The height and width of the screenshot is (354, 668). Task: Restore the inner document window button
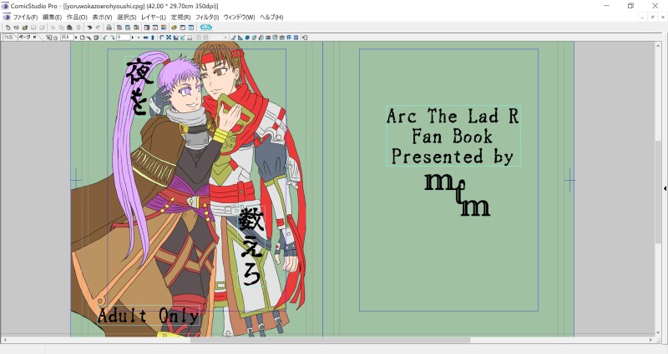point(652,17)
